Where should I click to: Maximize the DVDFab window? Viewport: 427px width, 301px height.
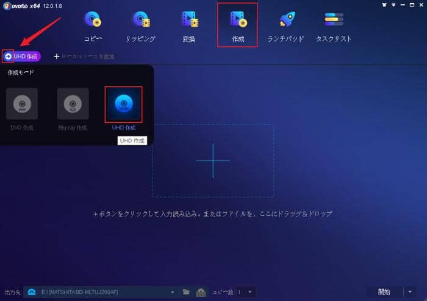click(412, 5)
